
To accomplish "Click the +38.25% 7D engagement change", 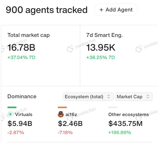I will tap(100, 58).
